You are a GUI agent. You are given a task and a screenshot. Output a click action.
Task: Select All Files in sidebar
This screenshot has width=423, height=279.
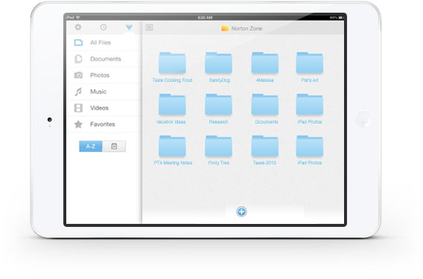(104, 42)
